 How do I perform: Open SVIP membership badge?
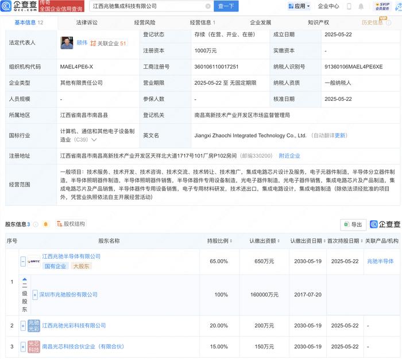[382, 6]
